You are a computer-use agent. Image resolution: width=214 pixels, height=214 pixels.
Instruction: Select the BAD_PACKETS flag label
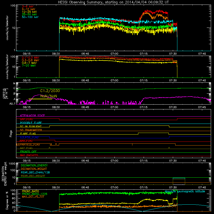pos(29,155)
